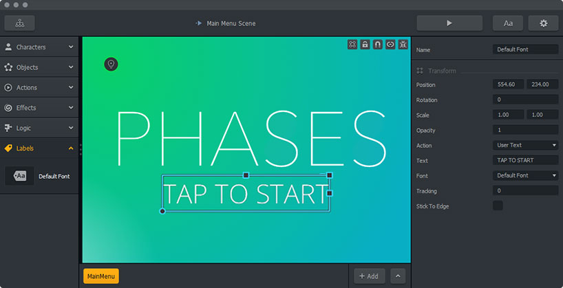
Task: Expand the Actions panel
Action: (39, 87)
